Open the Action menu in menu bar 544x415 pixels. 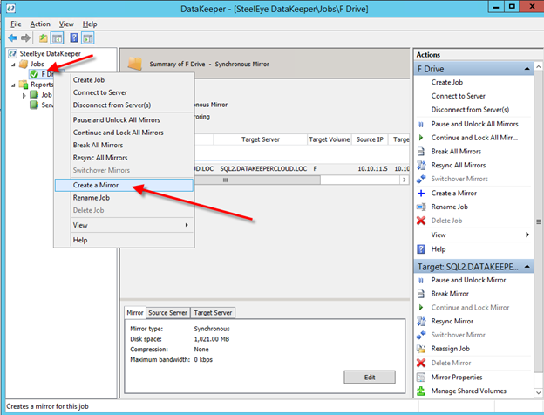(x=40, y=24)
